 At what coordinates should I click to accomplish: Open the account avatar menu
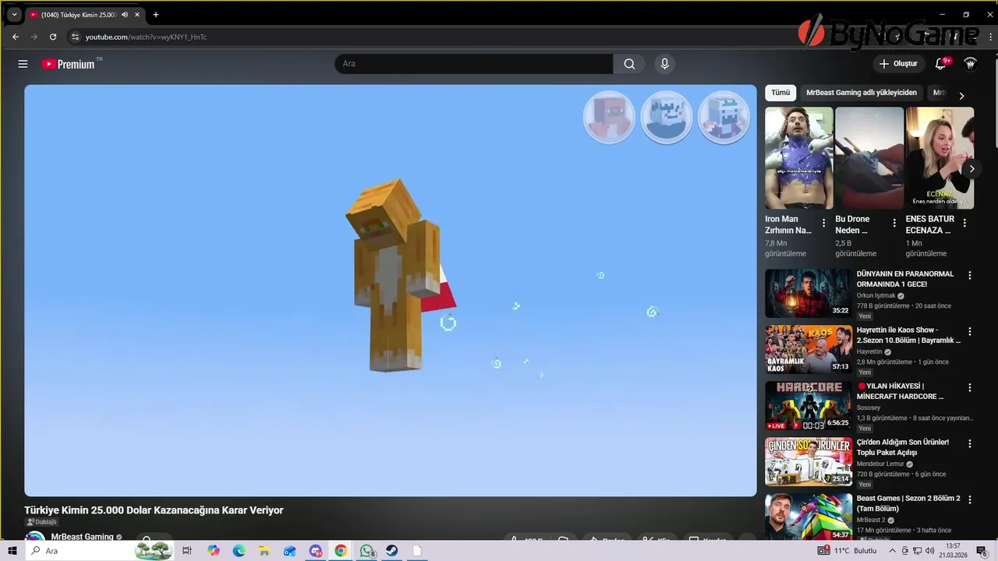point(971,64)
